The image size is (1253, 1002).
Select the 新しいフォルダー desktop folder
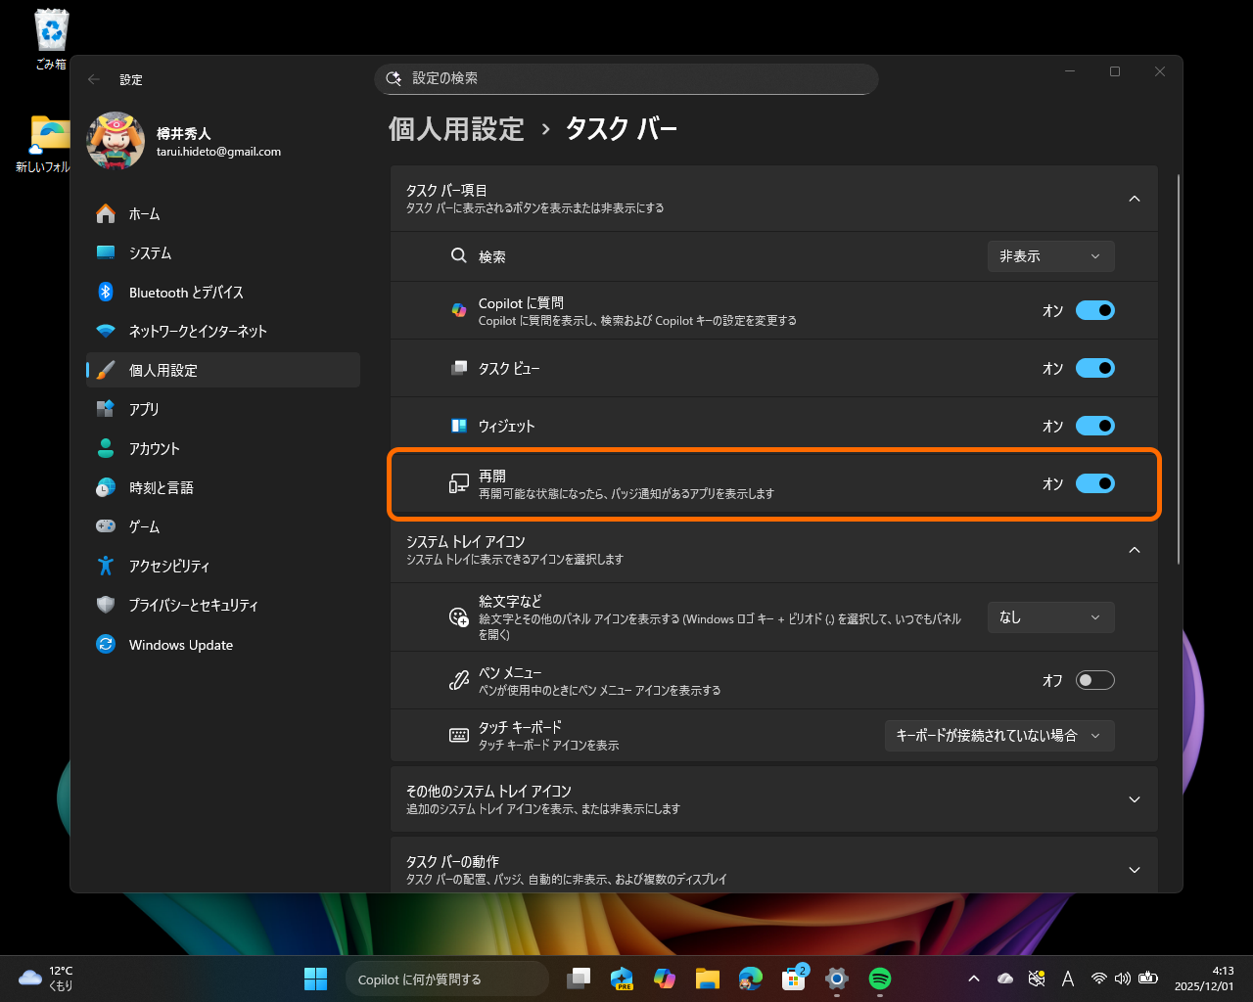tap(45, 144)
